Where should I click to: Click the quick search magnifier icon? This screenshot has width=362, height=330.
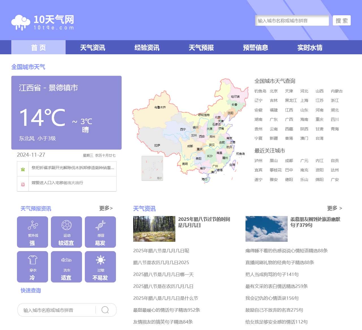tap(105, 310)
